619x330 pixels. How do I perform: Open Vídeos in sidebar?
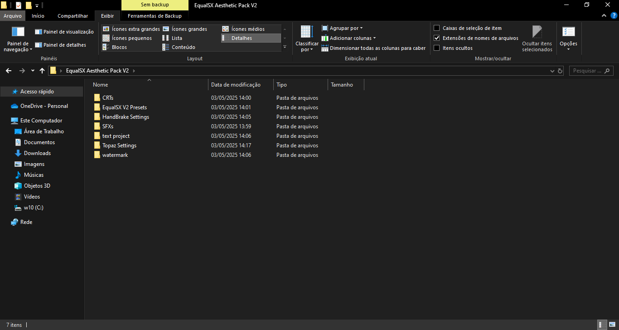(32, 197)
